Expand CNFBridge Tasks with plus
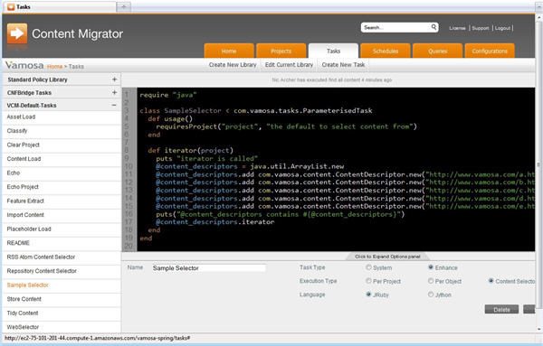543x346 pixels. [114, 92]
